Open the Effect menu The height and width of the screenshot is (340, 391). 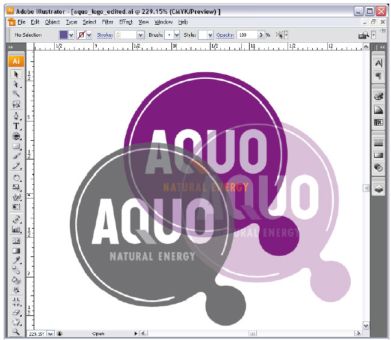coord(126,22)
